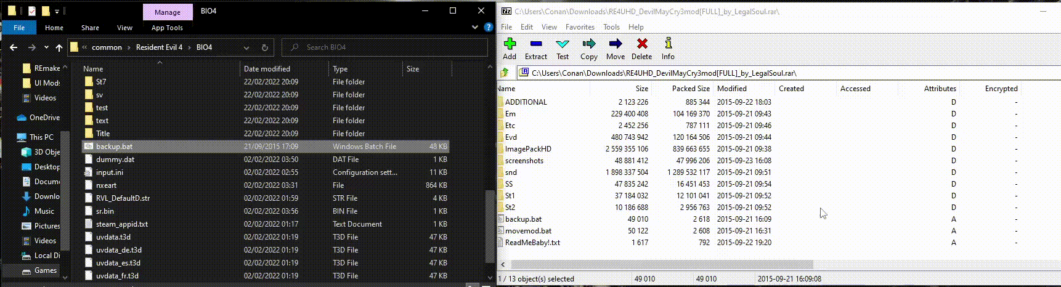Viewport: 1061px width, 287px height.
Task: Click the Manage contextual tab
Action: click(168, 12)
